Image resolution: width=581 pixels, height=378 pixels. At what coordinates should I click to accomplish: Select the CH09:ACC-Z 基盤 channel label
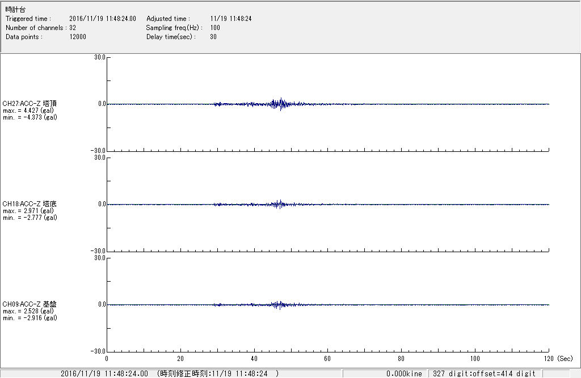point(30,304)
